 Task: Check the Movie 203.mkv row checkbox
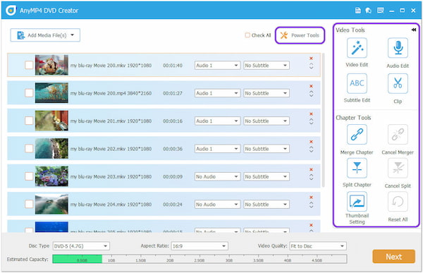(x=29, y=176)
